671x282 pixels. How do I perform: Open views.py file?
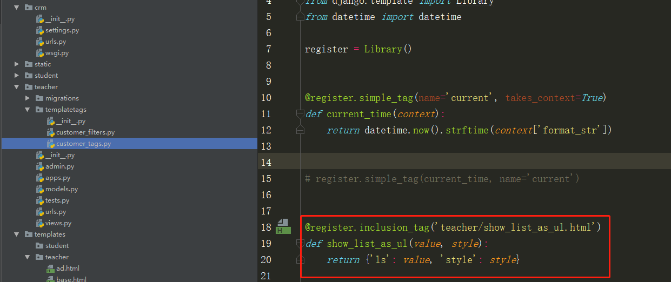58,223
